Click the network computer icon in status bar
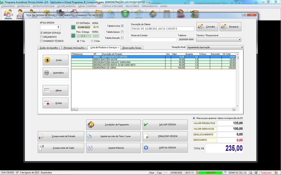The width and height of the screenshot is (281, 175). [256, 173]
